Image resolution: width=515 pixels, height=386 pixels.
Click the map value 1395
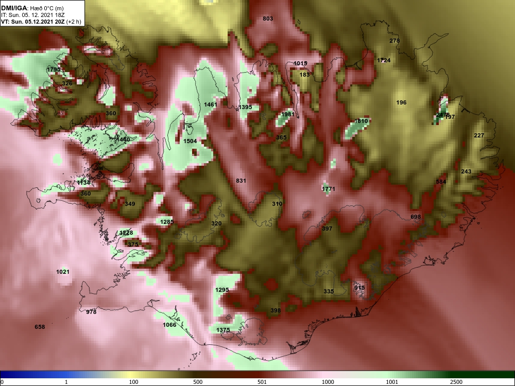245,107
